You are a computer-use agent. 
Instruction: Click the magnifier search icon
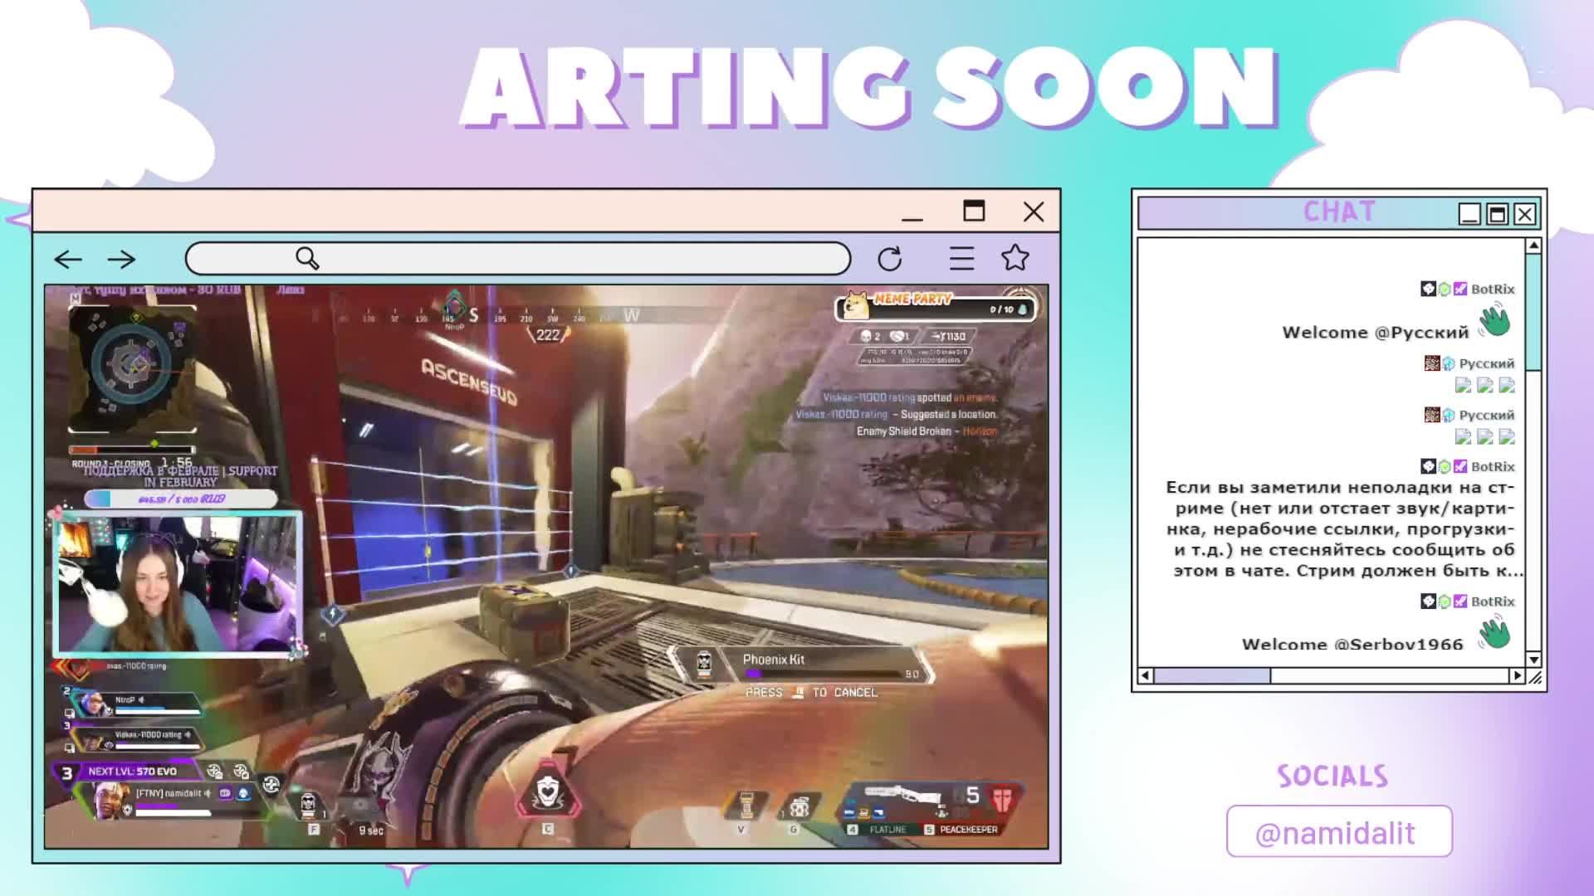click(x=307, y=259)
